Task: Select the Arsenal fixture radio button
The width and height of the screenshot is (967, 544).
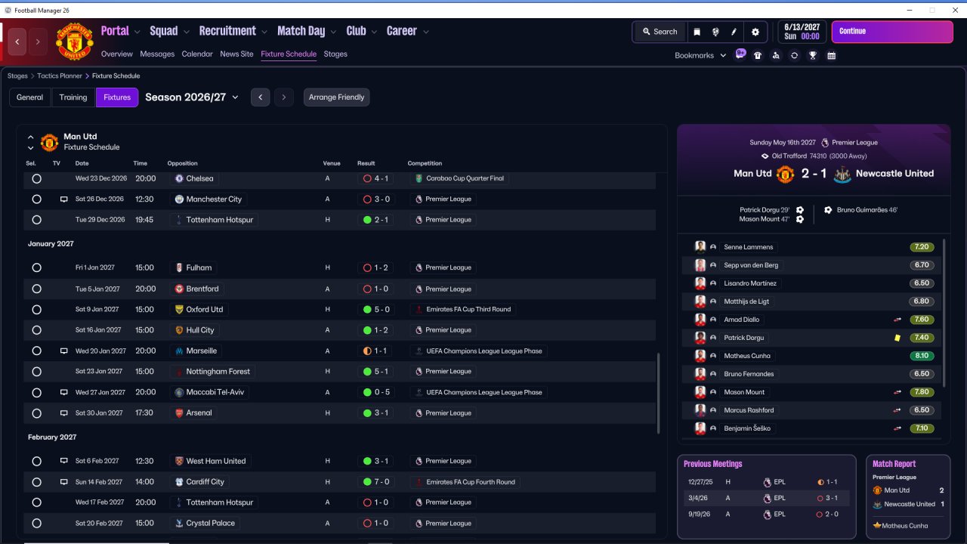Action: click(36, 413)
